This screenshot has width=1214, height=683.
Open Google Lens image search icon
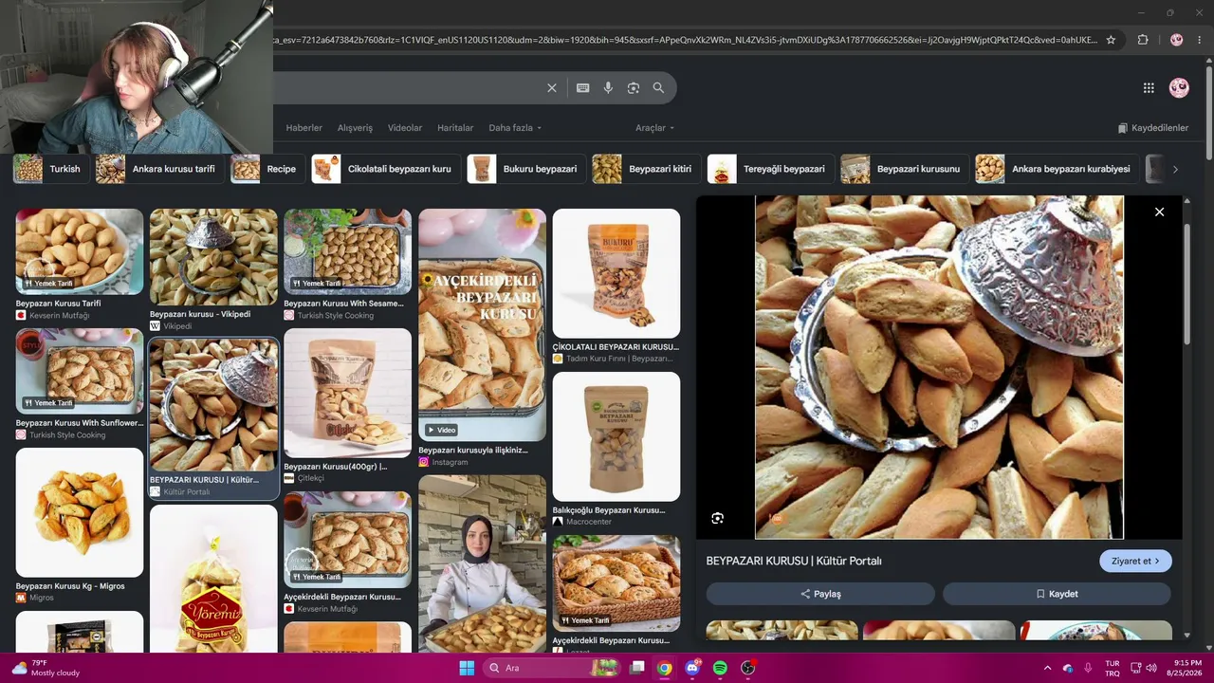point(634,88)
